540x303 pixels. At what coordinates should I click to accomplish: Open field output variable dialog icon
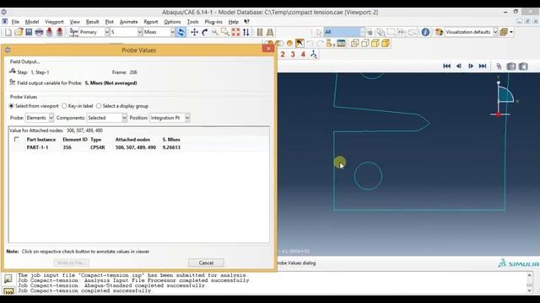[x=13, y=82]
